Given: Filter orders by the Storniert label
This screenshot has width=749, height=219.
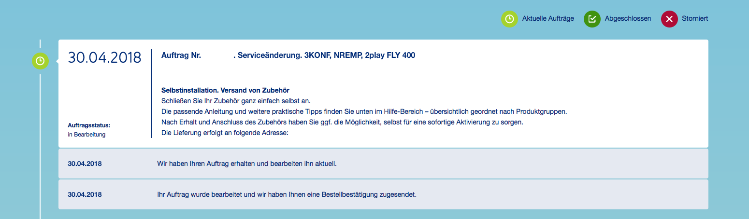Looking at the screenshot, I should [x=695, y=19].
